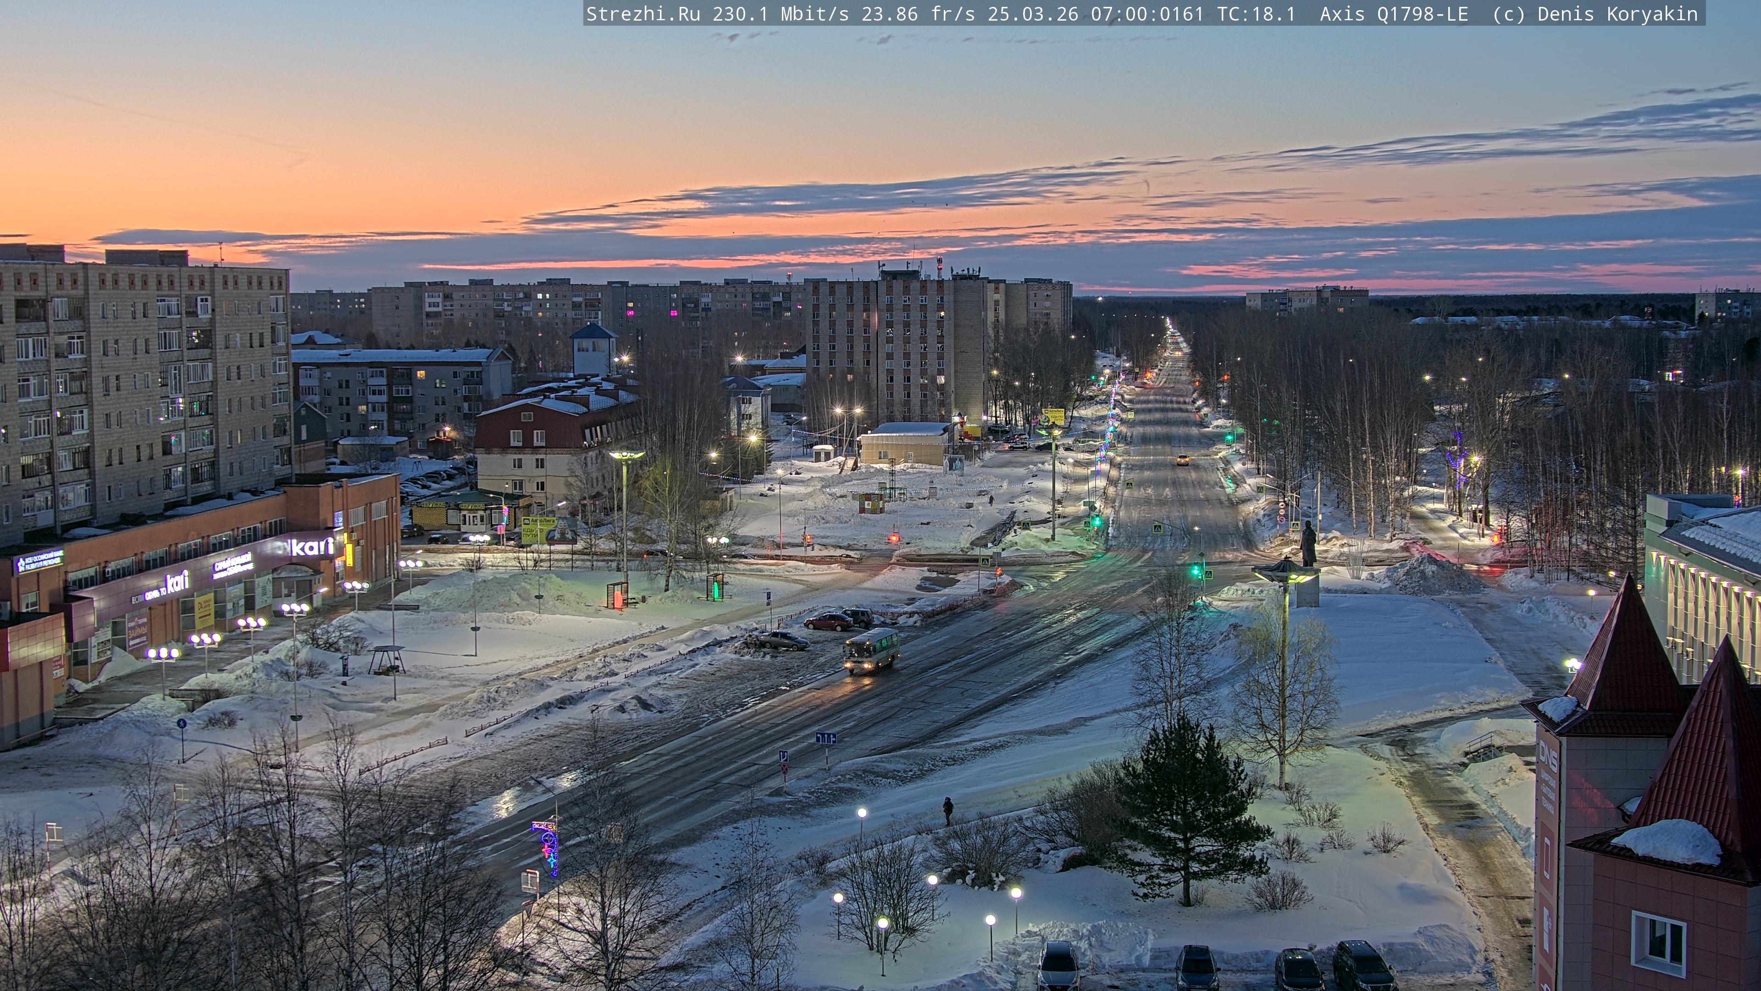Click the blue pedestrian sign near storefront
The height and width of the screenshot is (991, 1761).
point(182,723)
